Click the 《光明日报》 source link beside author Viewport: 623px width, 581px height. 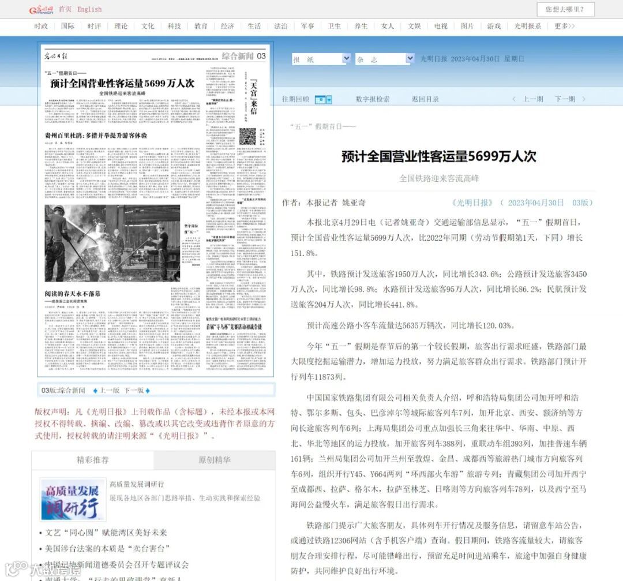click(x=472, y=203)
